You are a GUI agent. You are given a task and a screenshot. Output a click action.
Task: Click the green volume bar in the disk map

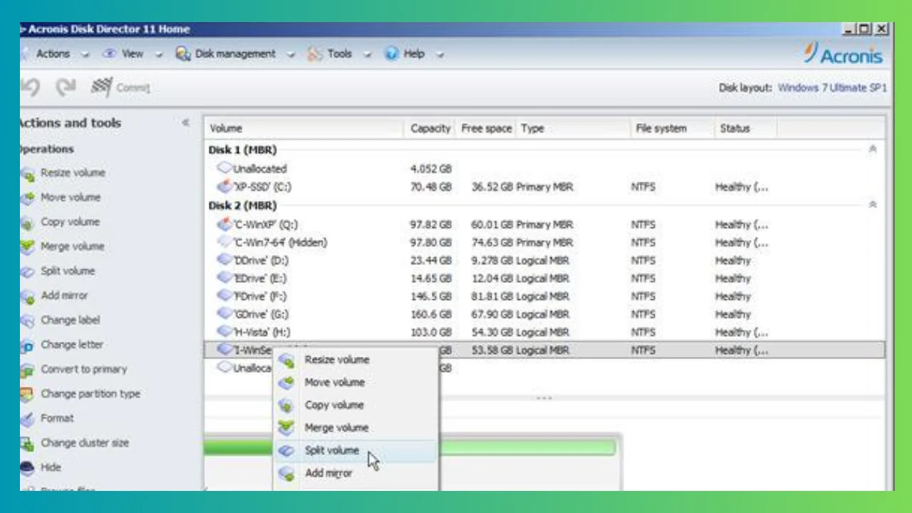(x=527, y=447)
